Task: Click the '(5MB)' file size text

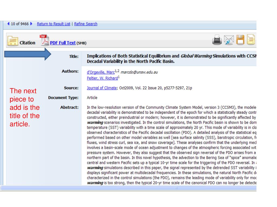Action: click(x=81, y=43)
